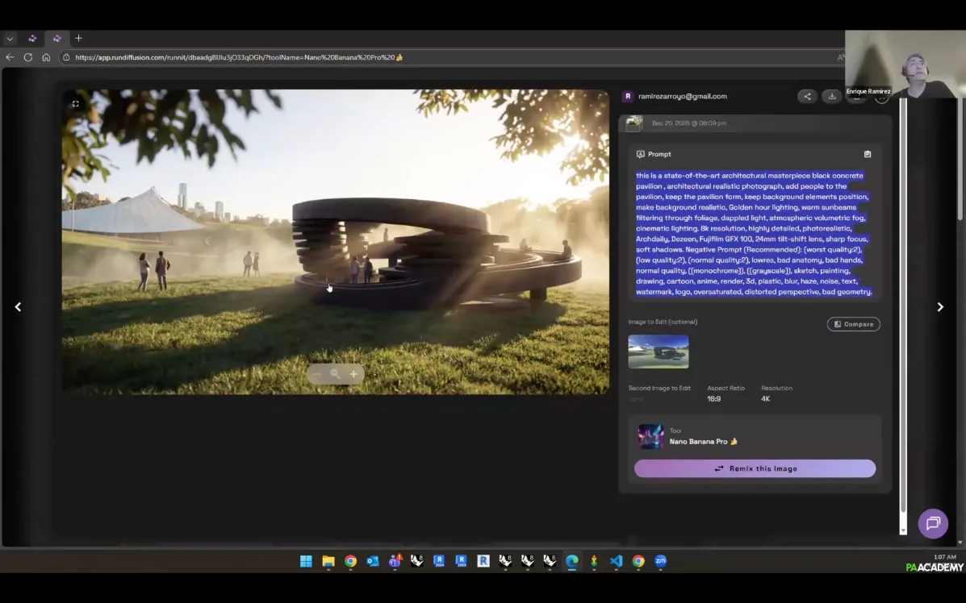This screenshot has height=603, width=966.
Task: Reset zoom with magnifier icon
Action: click(335, 374)
